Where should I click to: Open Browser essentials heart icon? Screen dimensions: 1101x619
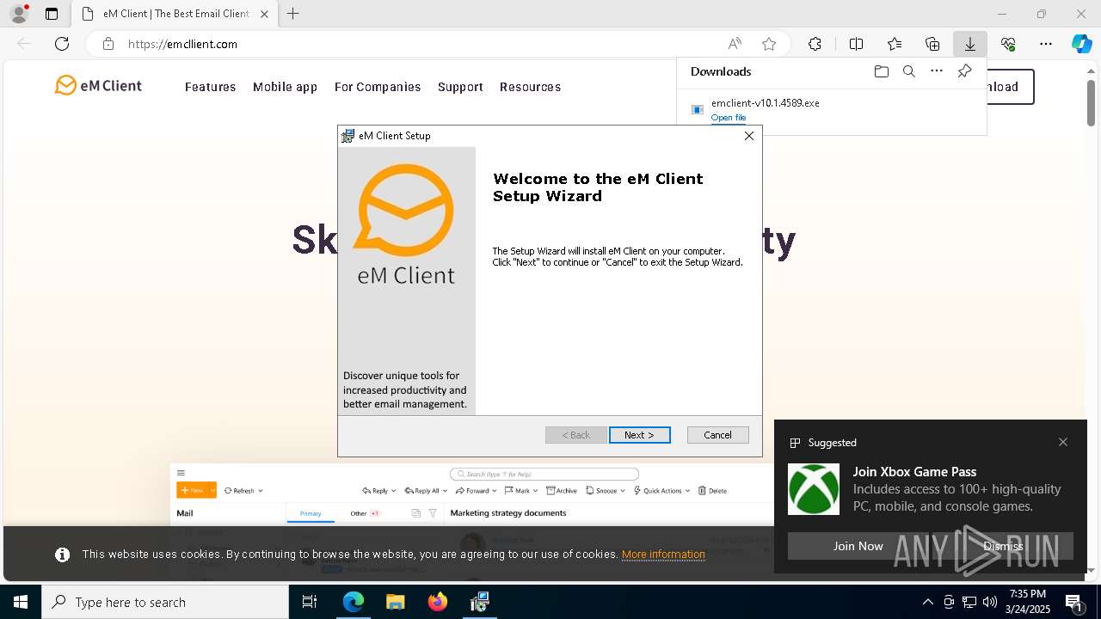tap(1008, 44)
